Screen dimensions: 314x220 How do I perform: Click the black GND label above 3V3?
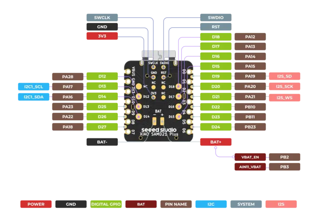pos(102,27)
